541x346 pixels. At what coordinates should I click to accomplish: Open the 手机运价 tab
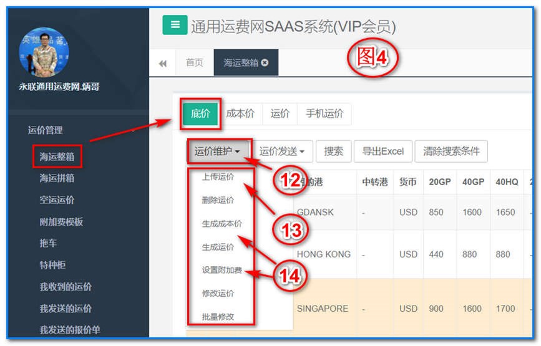(x=324, y=113)
